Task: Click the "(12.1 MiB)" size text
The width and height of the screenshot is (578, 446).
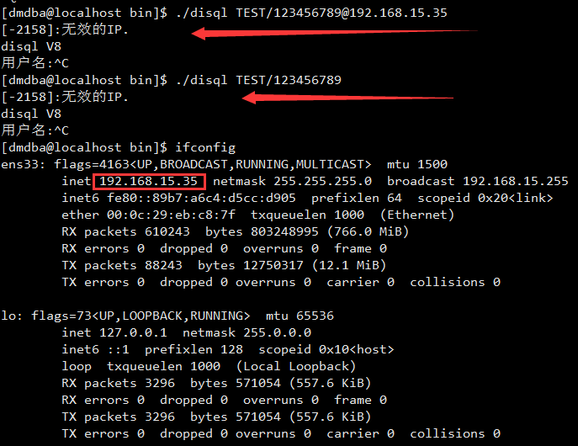Action: click(x=349, y=265)
